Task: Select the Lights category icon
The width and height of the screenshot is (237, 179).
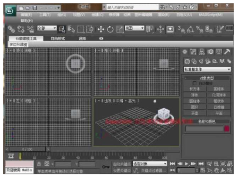Action: tap(201, 61)
